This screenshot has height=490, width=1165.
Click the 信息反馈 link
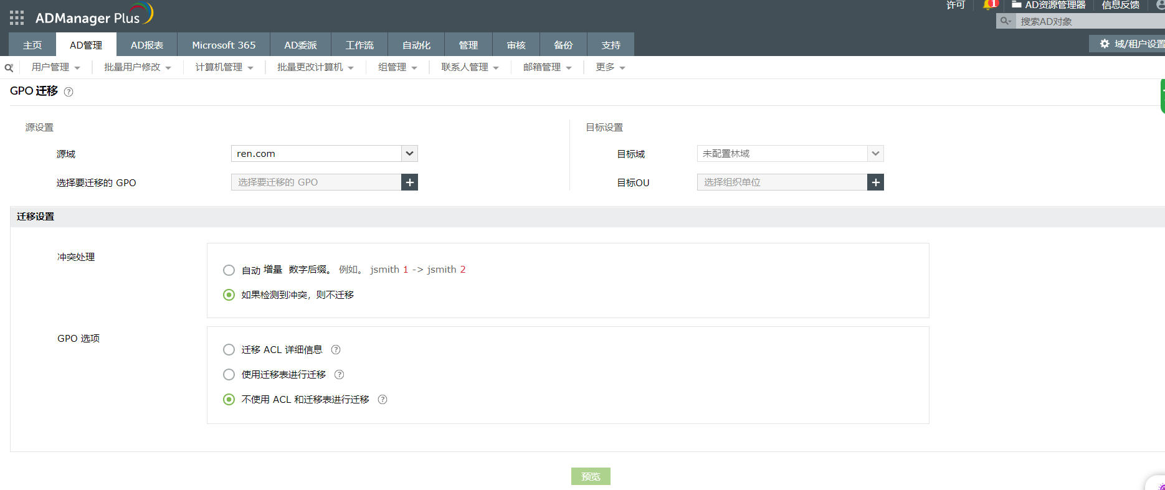pos(1120,5)
